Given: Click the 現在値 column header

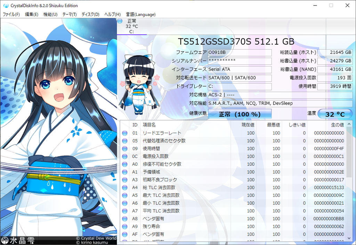Looking at the screenshot, I should point(243,125).
